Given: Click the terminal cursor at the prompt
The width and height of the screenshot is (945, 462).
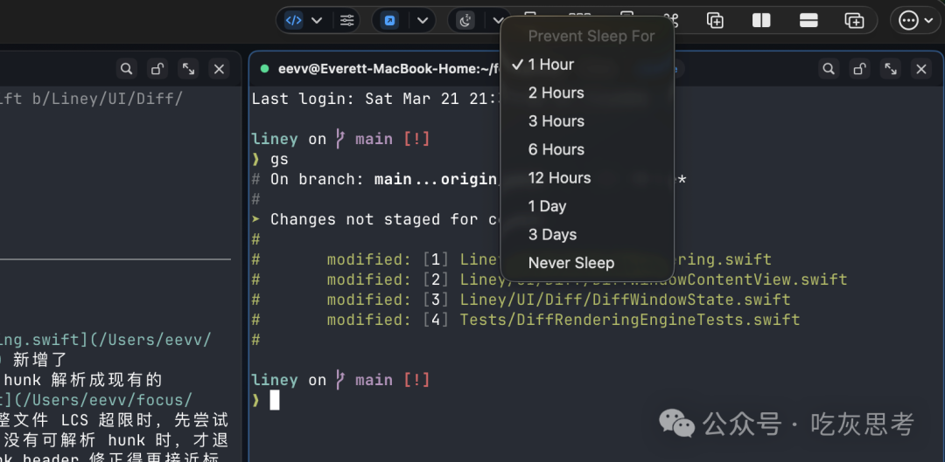Looking at the screenshot, I should coord(274,400).
